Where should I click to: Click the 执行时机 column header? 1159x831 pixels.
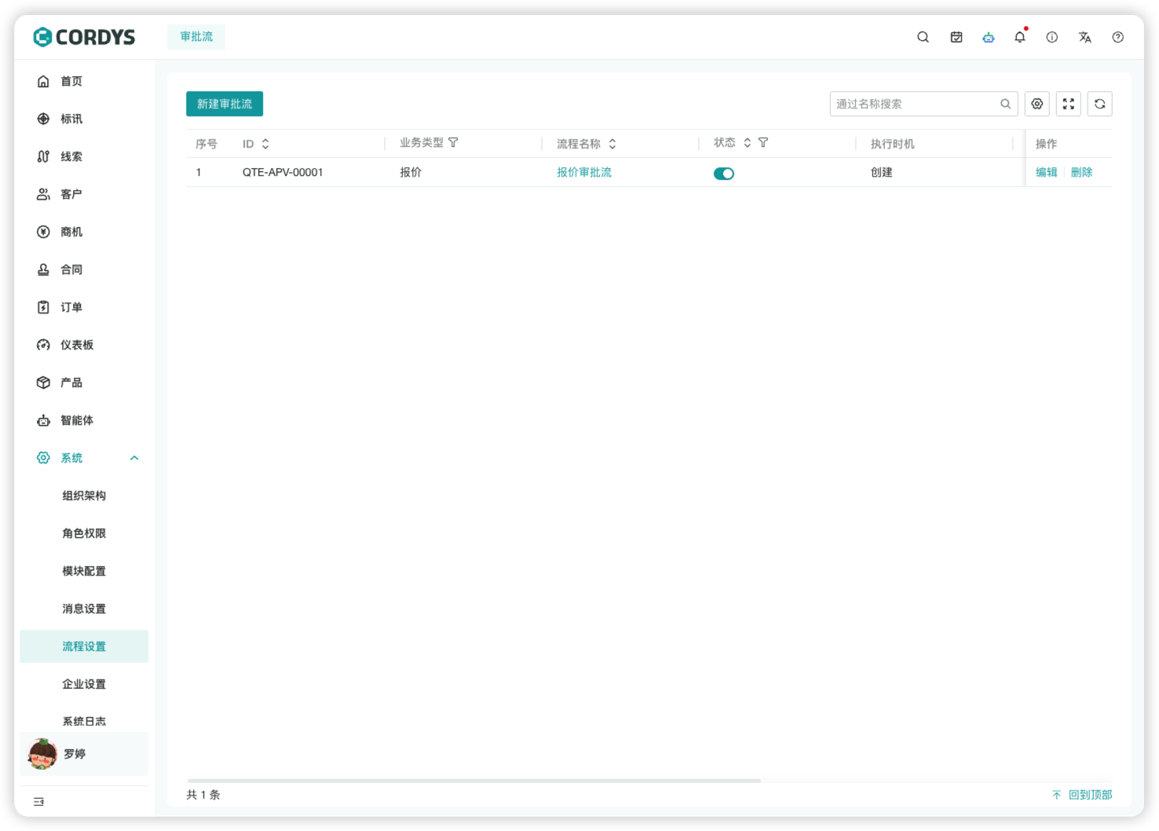[x=892, y=144]
